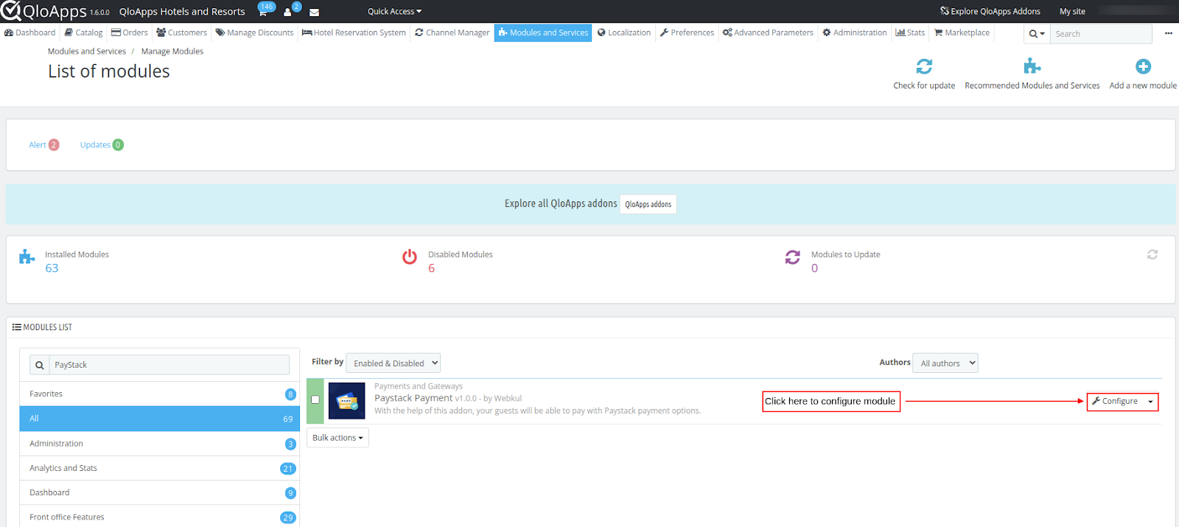Tick the Paystack Payment module checkbox
The height and width of the screenshot is (527, 1179).
(x=315, y=399)
